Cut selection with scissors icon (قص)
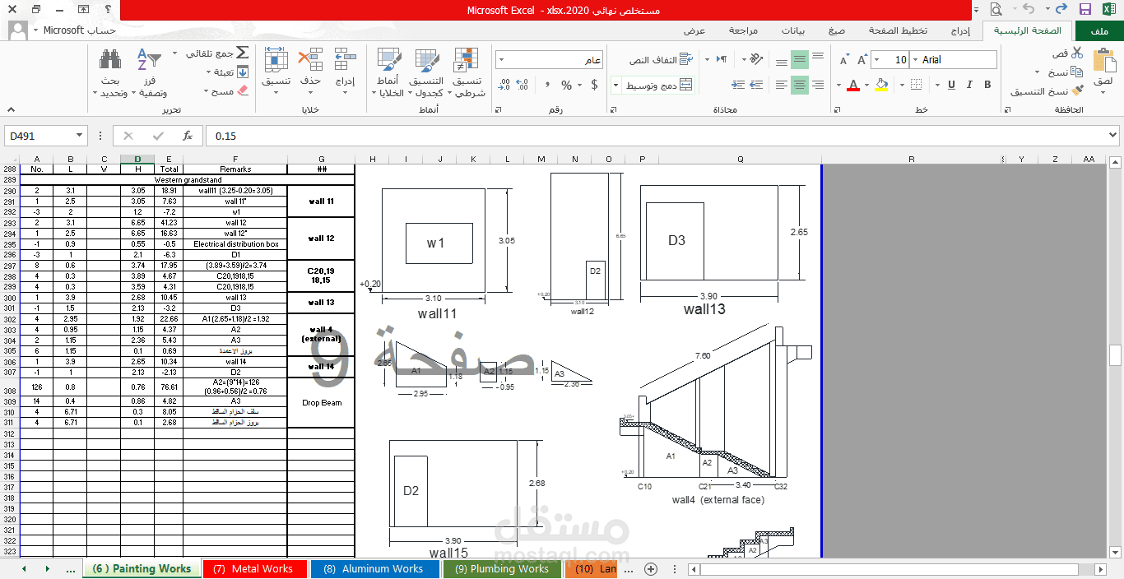Screen dimensions: 1124x579 click(x=1077, y=53)
